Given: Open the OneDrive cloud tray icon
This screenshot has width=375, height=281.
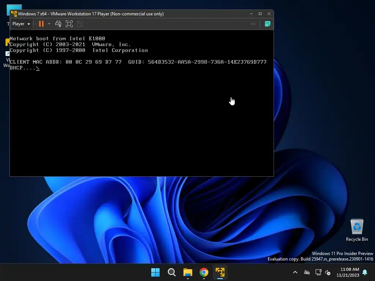Looking at the screenshot, I should pyautogui.click(x=307, y=272).
